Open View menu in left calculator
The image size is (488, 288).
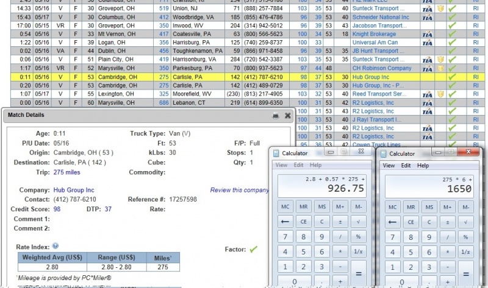click(281, 165)
